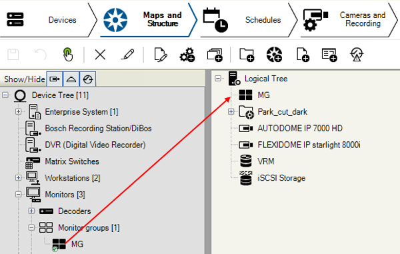Toggle the camera Show/Hide filter button

point(55,79)
